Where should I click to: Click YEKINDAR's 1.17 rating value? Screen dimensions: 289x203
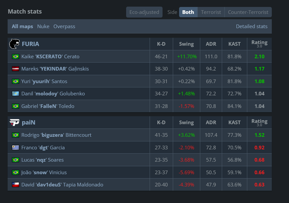click(259, 69)
